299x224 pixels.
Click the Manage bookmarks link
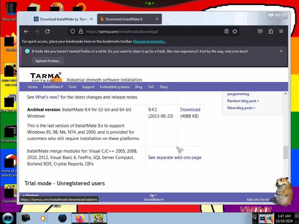pos(150,41)
